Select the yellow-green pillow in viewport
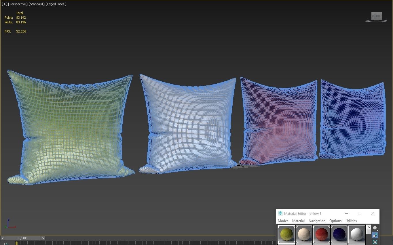Screen dimensions: 393x245 tap(71, 127)
